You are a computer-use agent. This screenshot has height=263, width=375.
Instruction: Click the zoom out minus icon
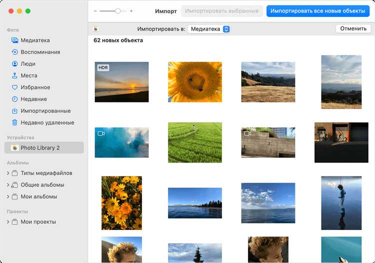point(95,11)
